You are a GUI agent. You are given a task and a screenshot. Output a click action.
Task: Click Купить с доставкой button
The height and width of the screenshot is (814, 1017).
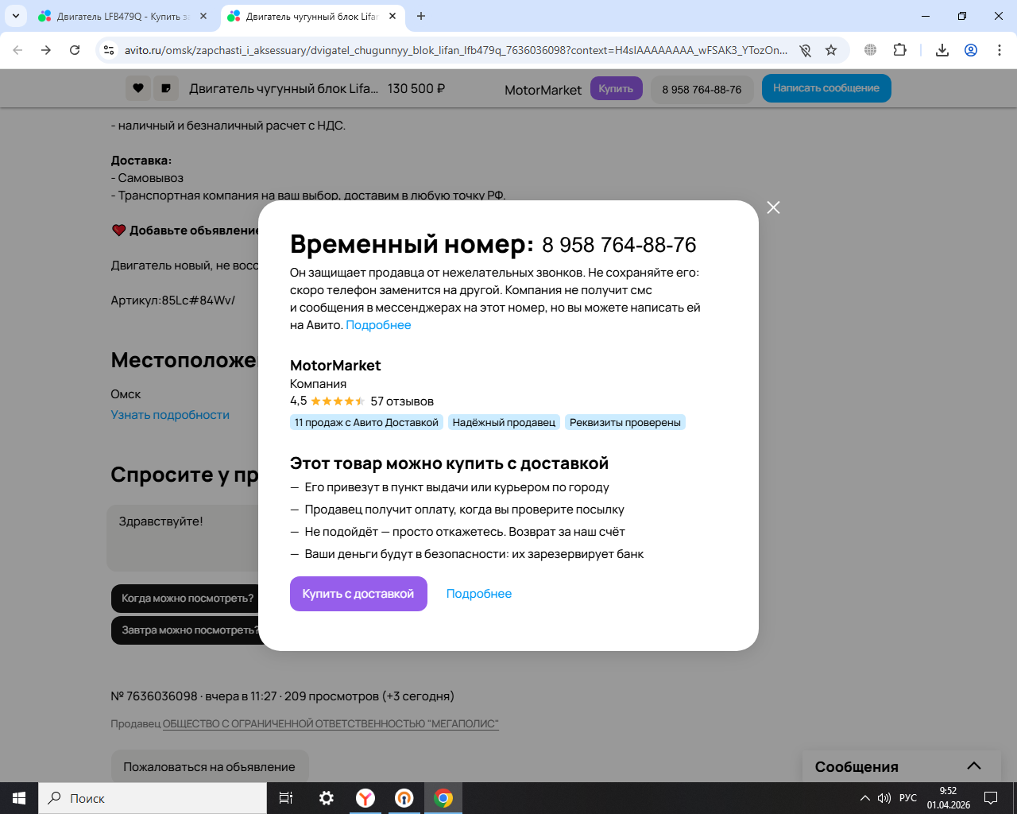[x=358, y=594]
